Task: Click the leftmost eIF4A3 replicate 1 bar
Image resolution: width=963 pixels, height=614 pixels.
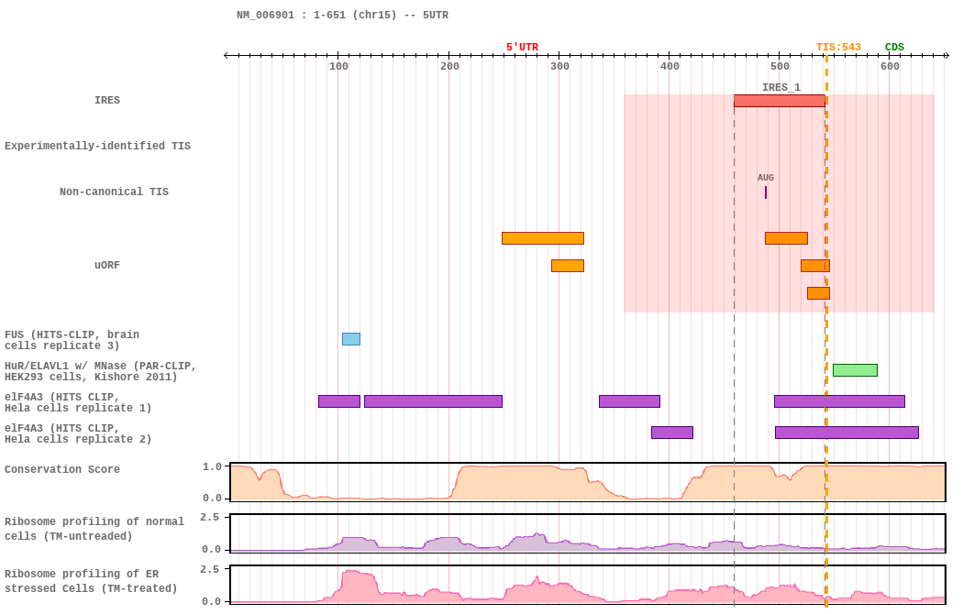Action: 338,401
